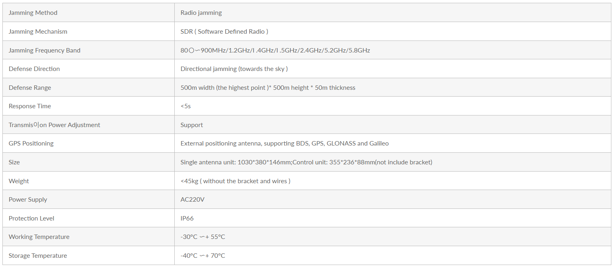613x267 pixels.
Task: Click the AC220V power supply value
Action: pyautogui.click(x=193, y=200)
